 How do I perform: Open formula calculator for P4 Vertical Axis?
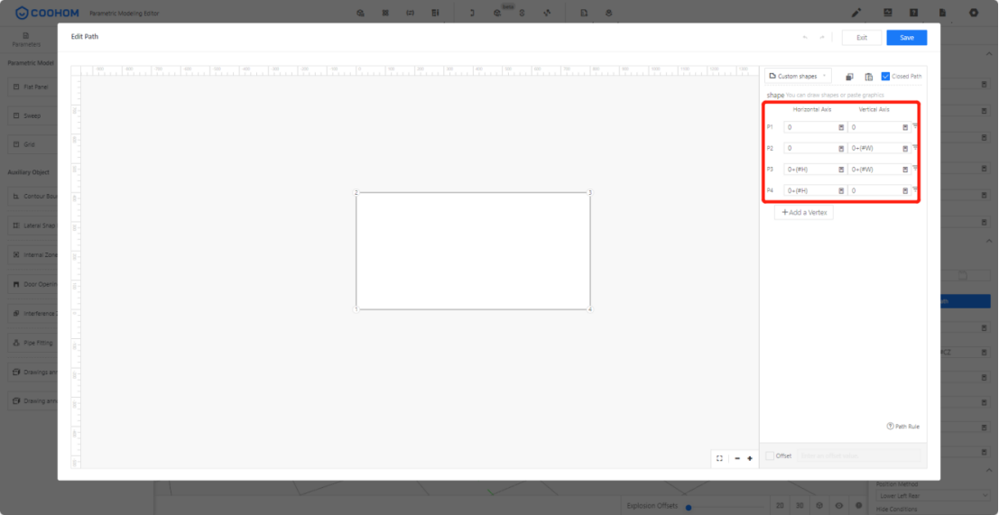pyautogui.click(x=905, y=190)
